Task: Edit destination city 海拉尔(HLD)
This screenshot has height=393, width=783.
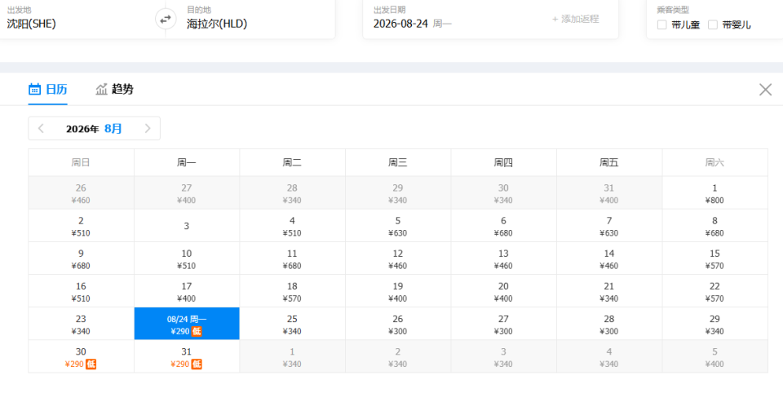Action: 217,24
